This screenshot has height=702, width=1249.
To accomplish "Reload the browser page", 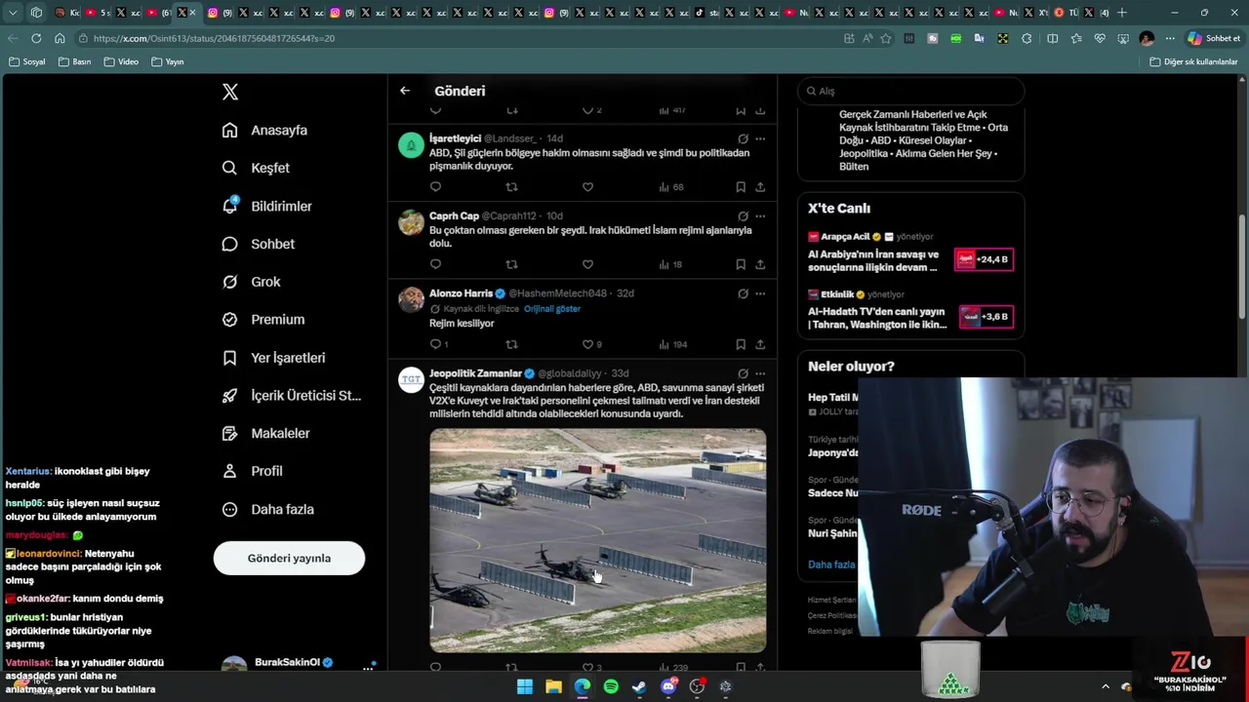I will pos(36,38).
